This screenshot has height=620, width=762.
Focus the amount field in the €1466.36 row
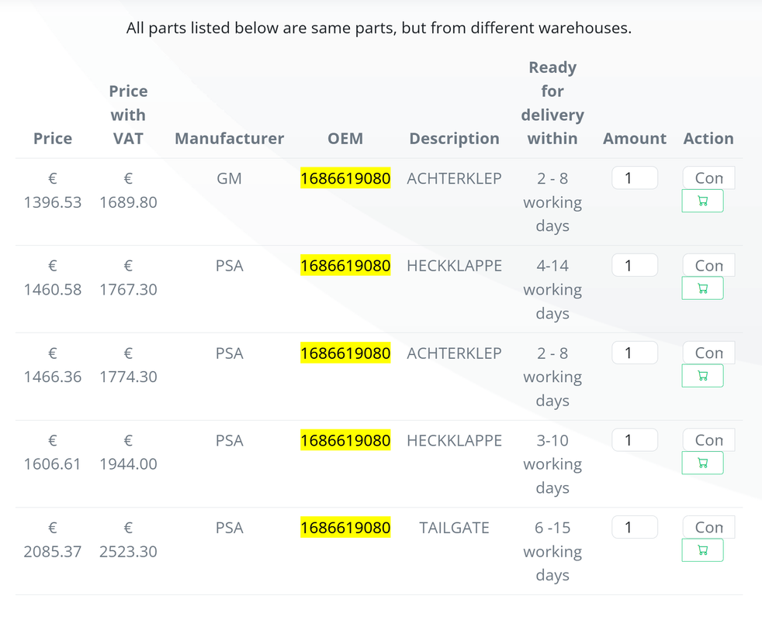(635, 353)
